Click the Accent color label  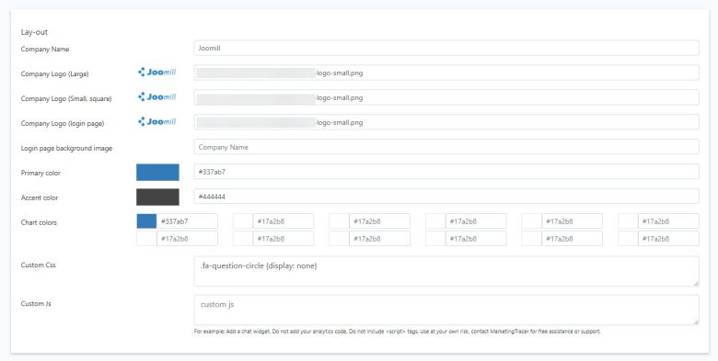[x=40, y=197]
